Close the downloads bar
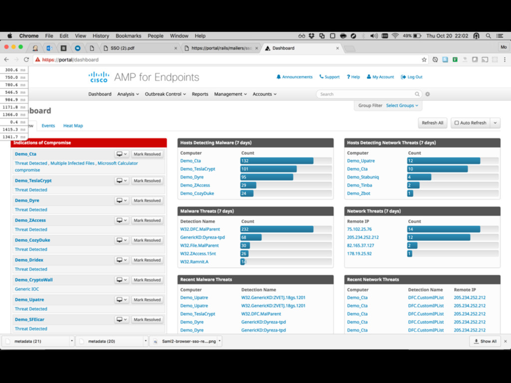This screenshot has width=511, height=383. coord(506,341)
